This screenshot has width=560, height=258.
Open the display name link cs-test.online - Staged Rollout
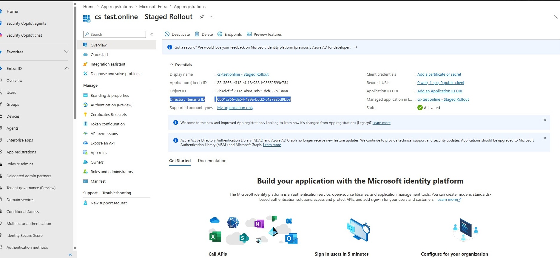pyautogui.click(x=243, y=74)
